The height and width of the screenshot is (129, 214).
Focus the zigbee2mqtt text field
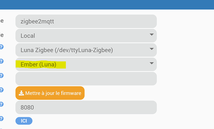click(x=86, y=21)
